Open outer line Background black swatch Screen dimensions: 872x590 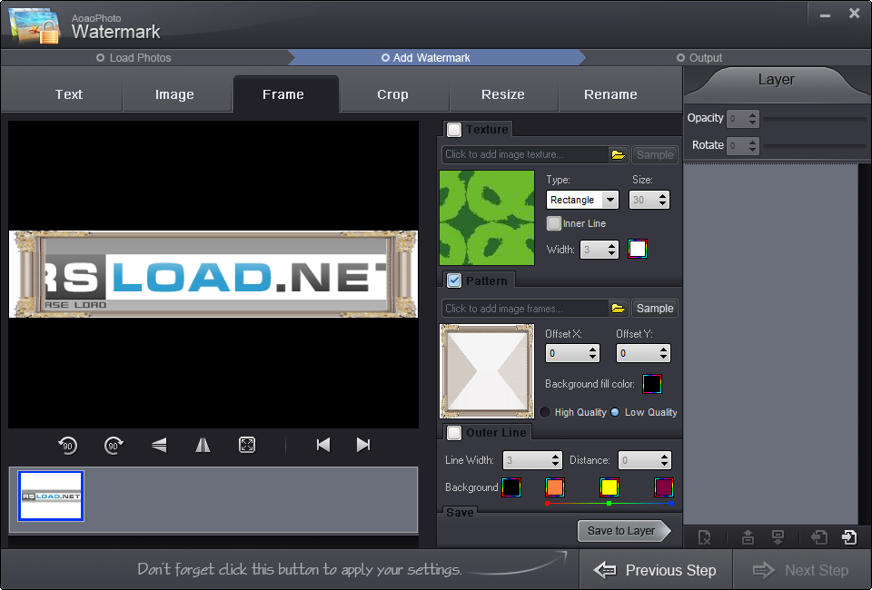[x=511, y=487]
